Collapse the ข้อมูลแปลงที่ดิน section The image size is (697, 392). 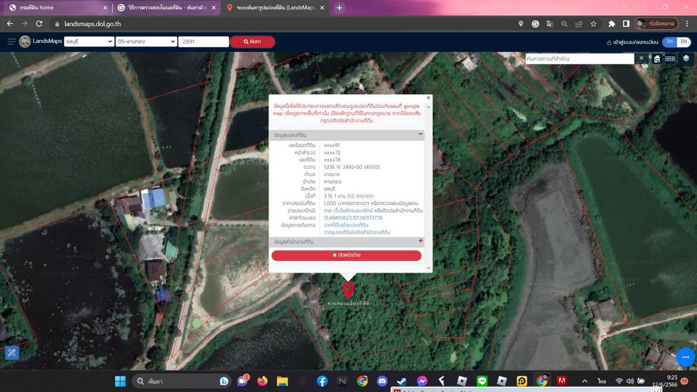click(x=420, y=134)
